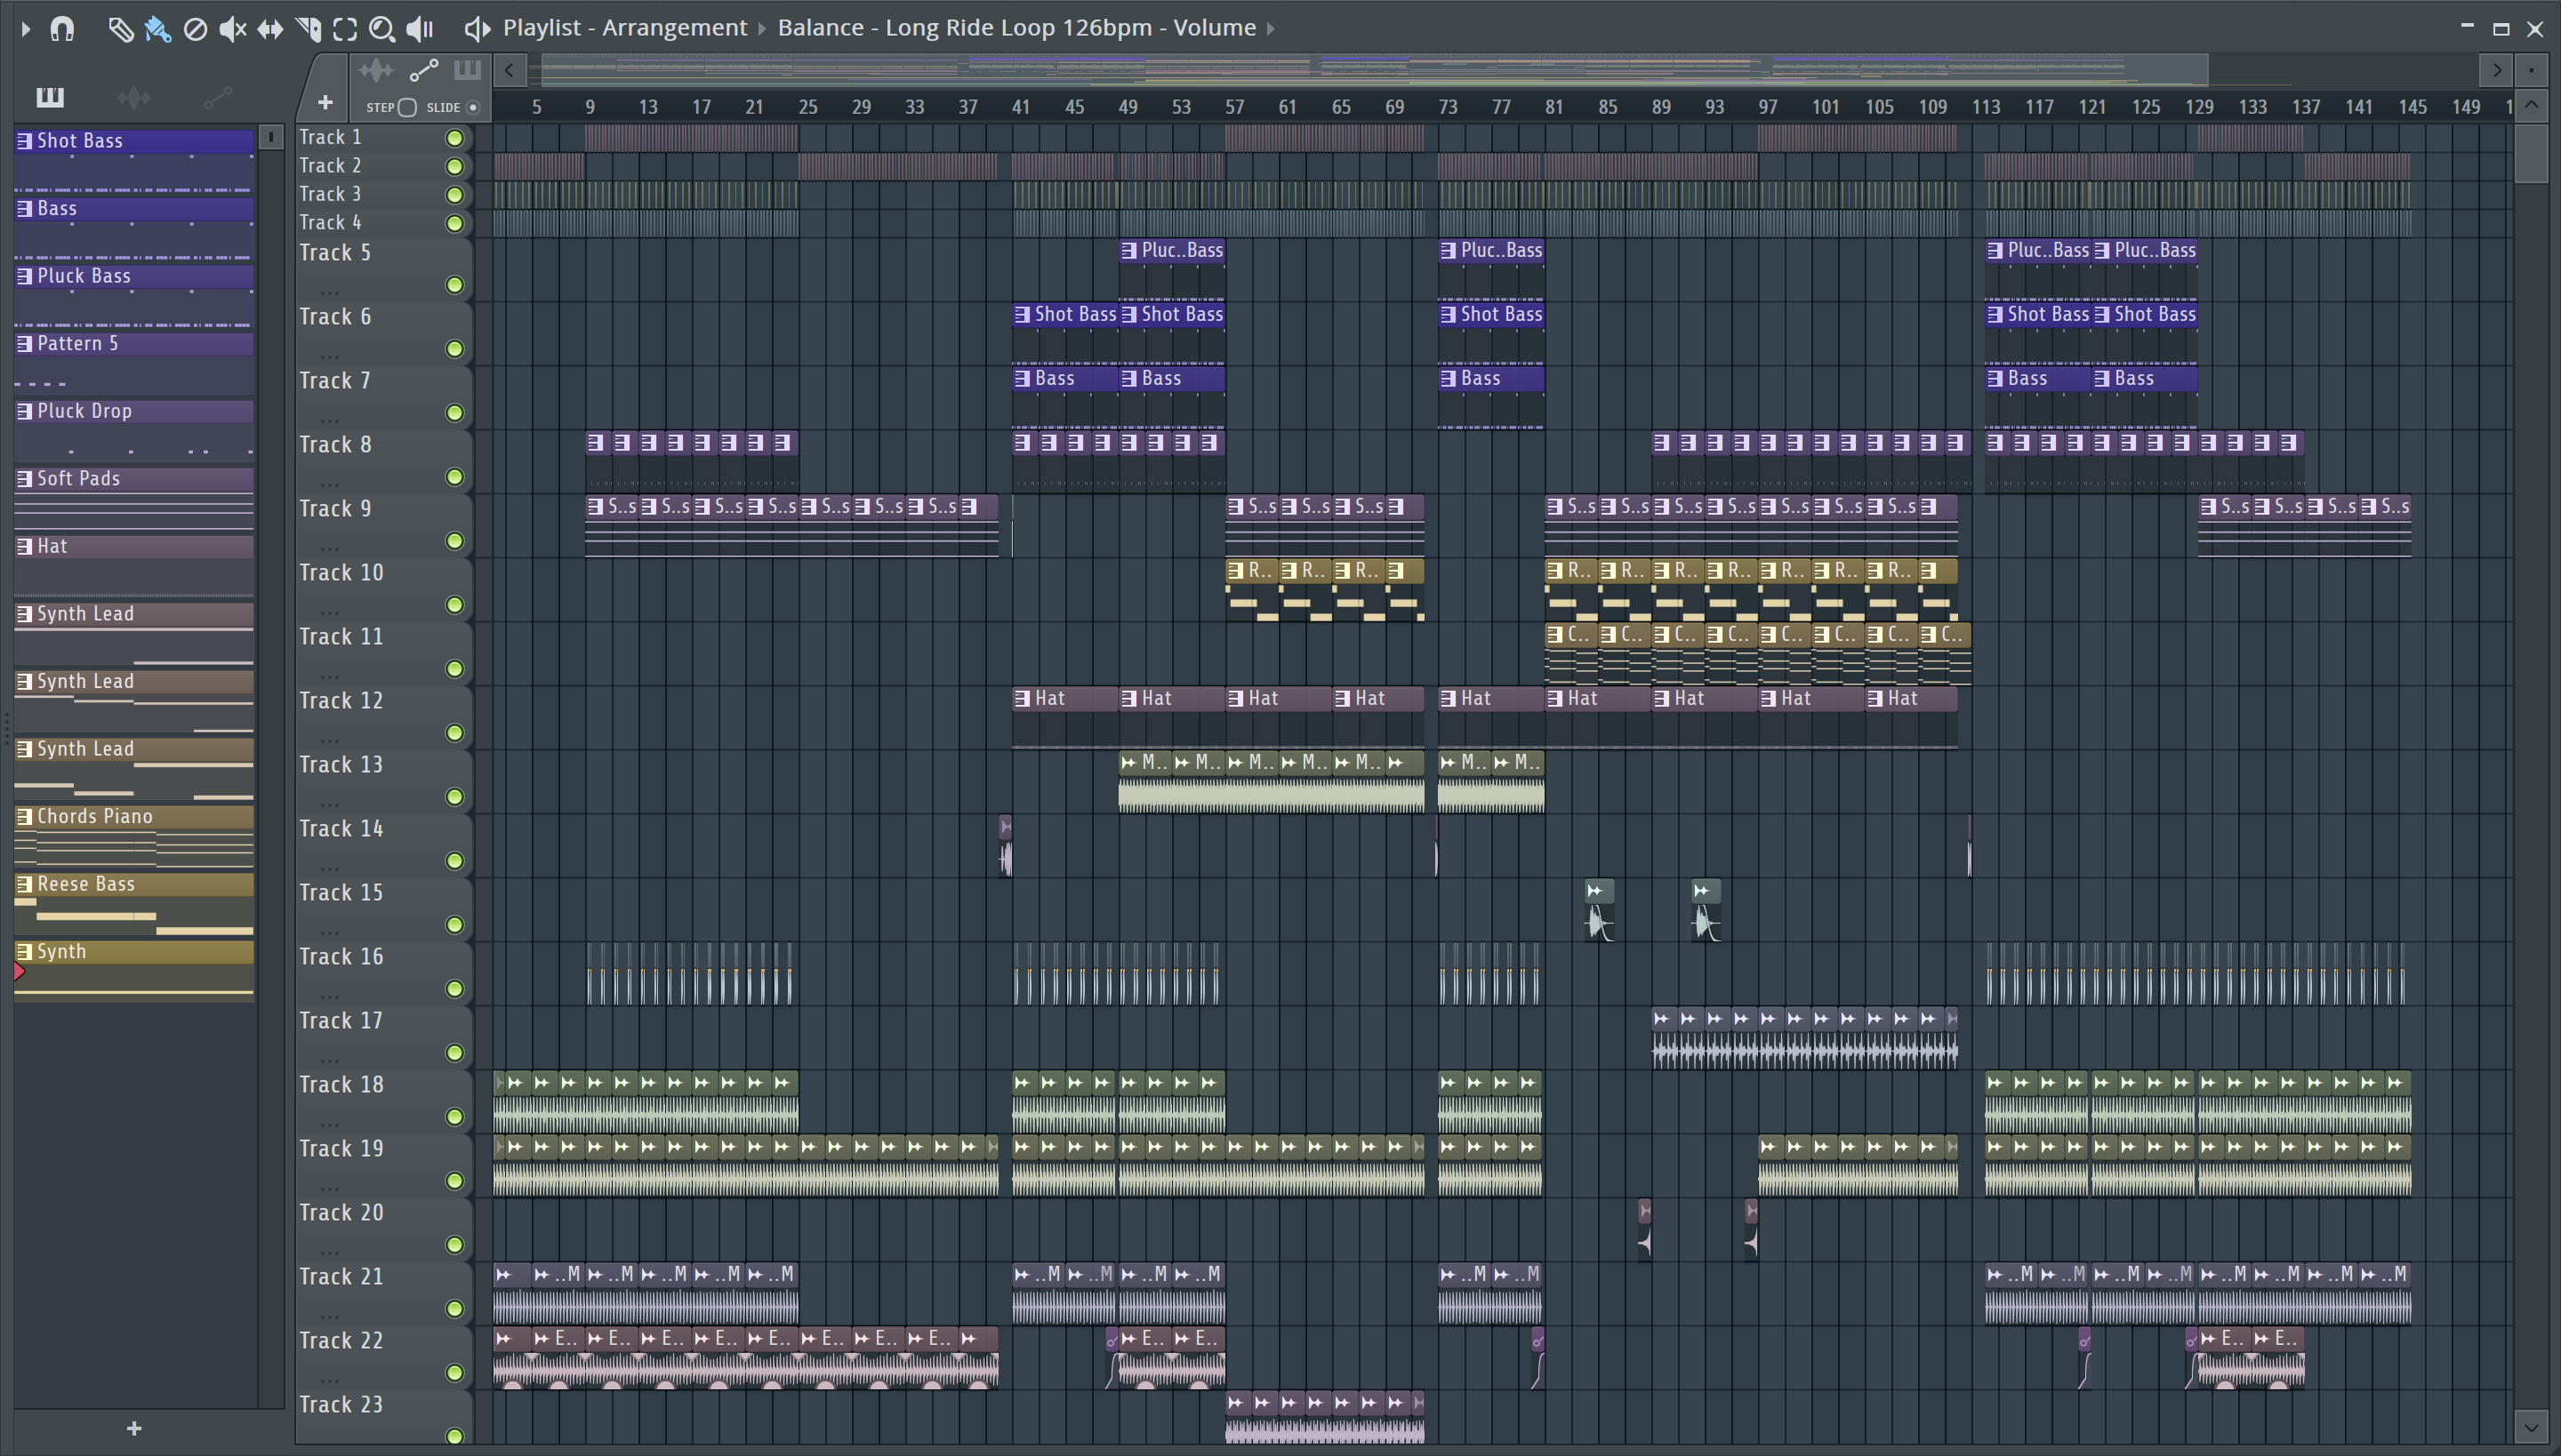Click the vertical scrollbar down arrow
This screenshot has height=1456, width=2561.
pyautogui.click(x=2531, y=1427)
